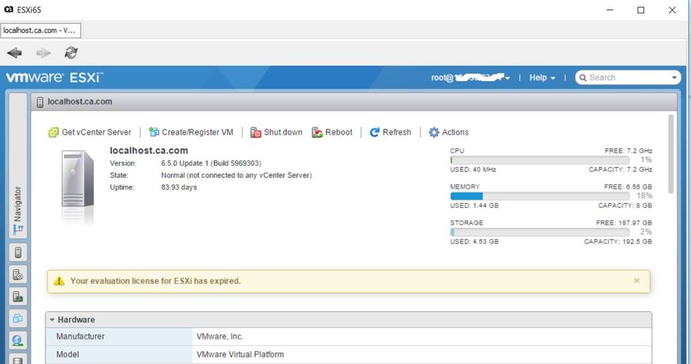Click the Create/Register VM label
Image resolution: width=691 pixels, height=364 pixels.
[197, 132]
